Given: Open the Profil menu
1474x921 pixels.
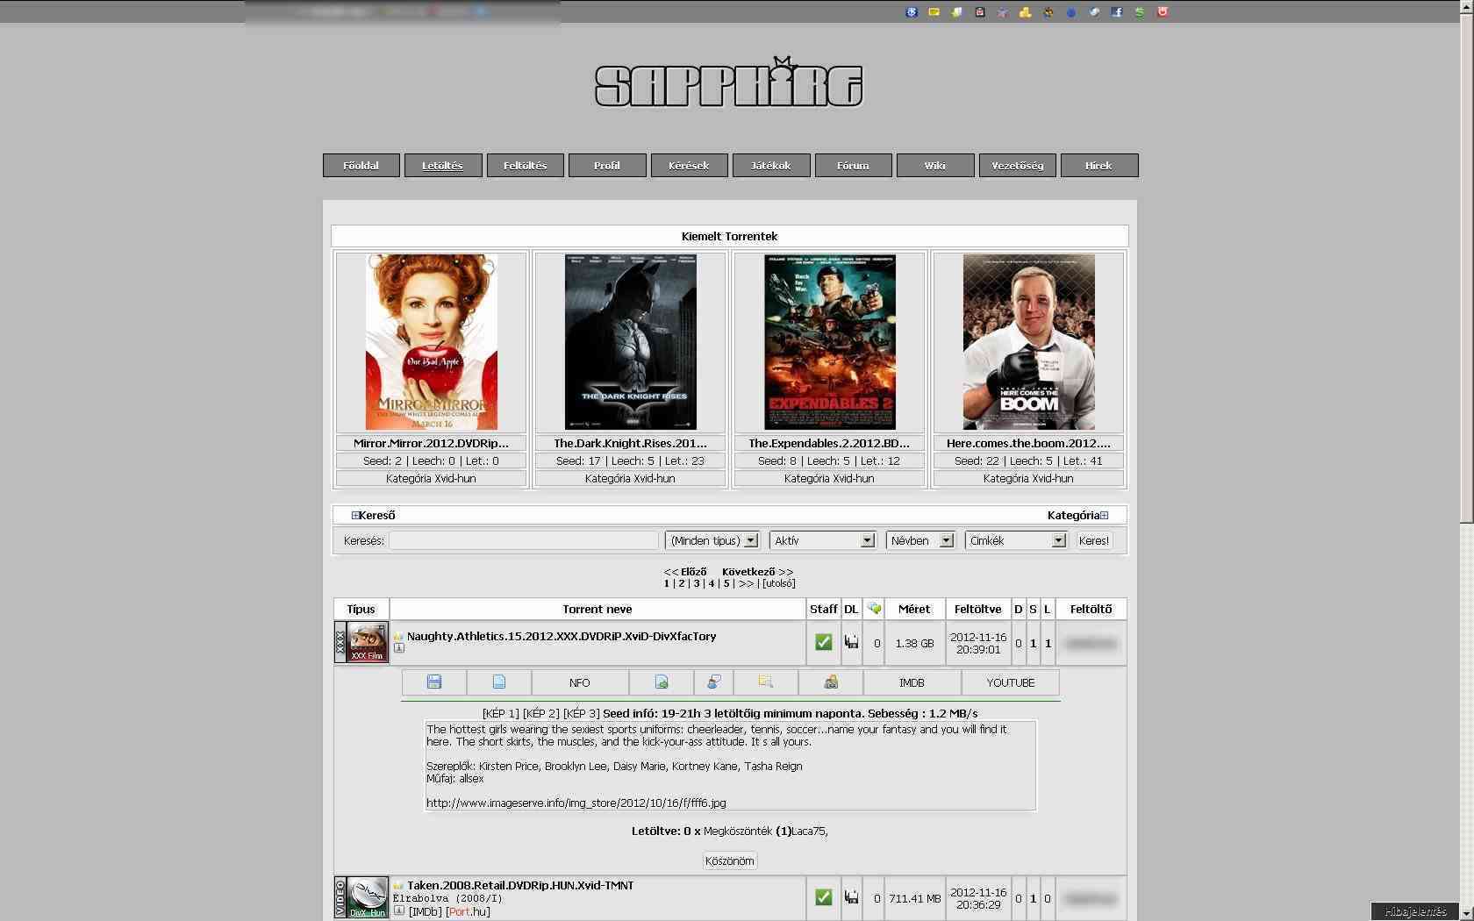Looking at the screenshot, I should pyautogui.click(x=607, y=166).
